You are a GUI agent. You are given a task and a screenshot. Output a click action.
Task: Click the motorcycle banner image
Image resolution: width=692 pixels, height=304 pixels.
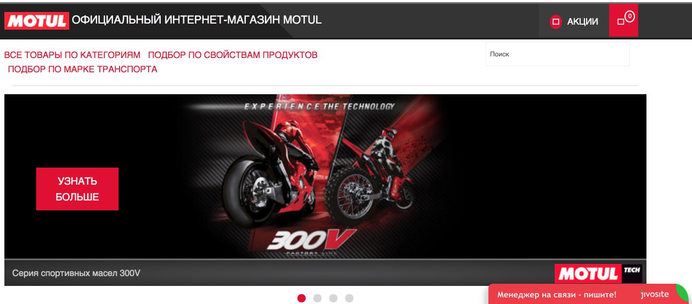tap(325, 176)
